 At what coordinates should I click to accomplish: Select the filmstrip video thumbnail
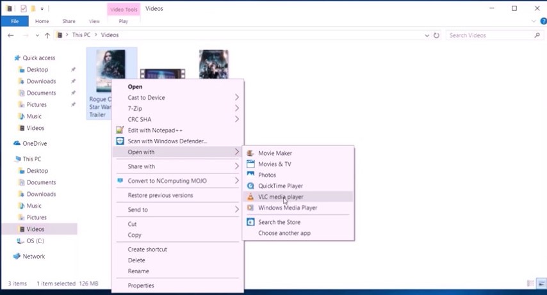pyautogui.click(x=163, y=74)
